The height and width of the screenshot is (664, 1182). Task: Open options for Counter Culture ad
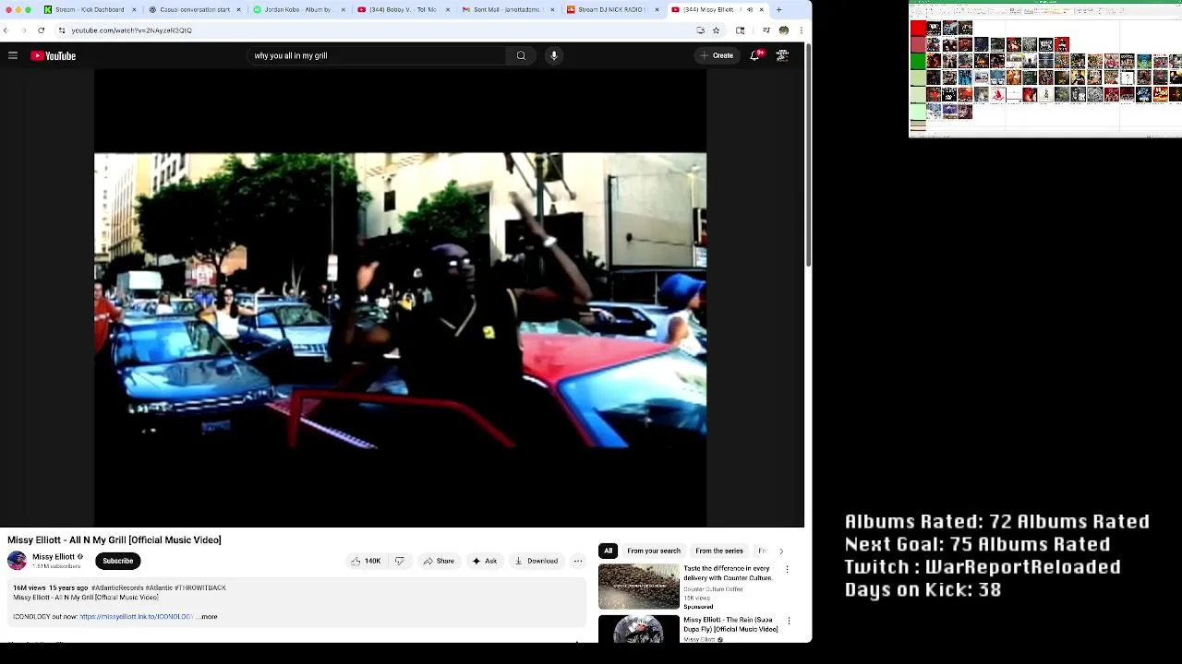[x=787, y=570]
